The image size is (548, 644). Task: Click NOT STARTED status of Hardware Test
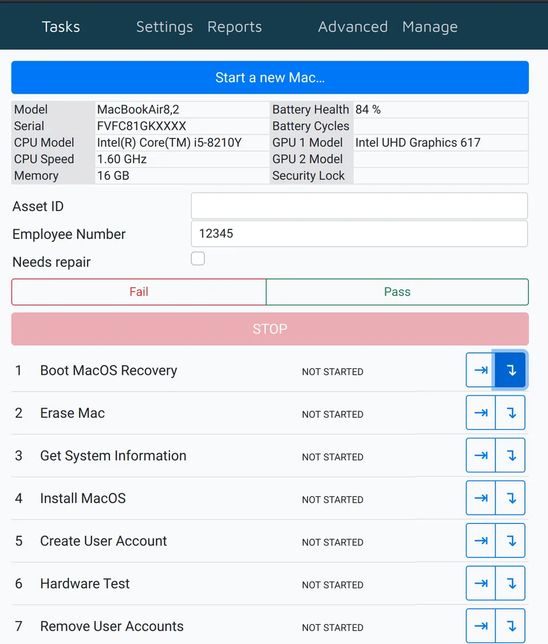coord(333,585)
